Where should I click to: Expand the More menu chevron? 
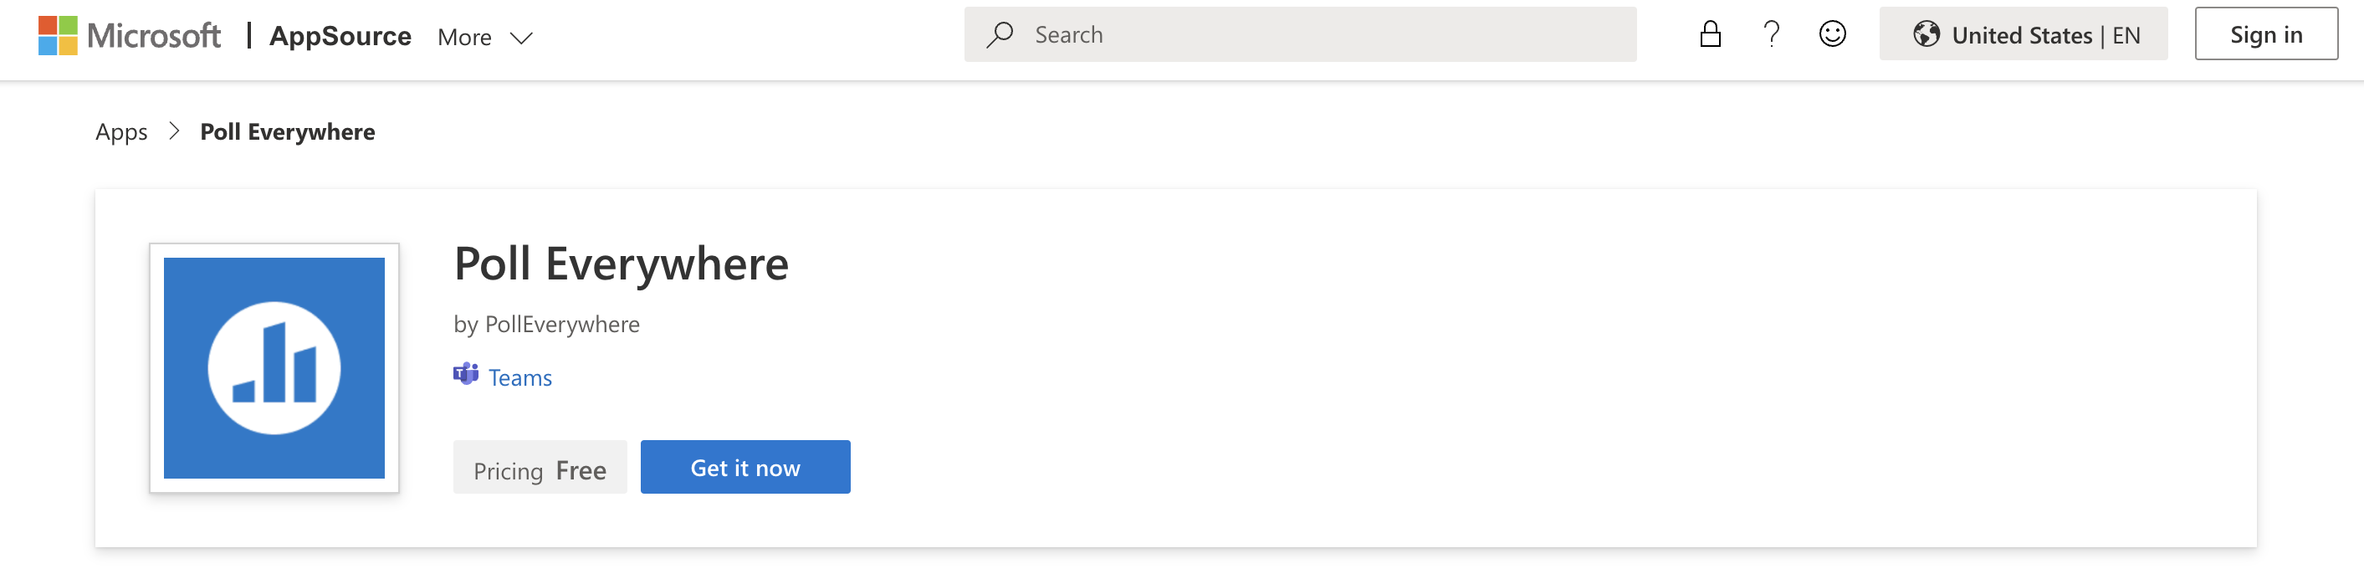click(x=521, y=38)
